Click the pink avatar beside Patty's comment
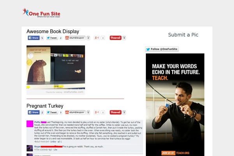 [x=30, y=124]
